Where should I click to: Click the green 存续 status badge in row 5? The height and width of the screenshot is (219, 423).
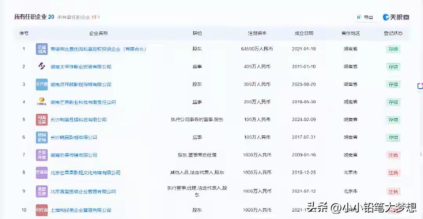point(393,120)
